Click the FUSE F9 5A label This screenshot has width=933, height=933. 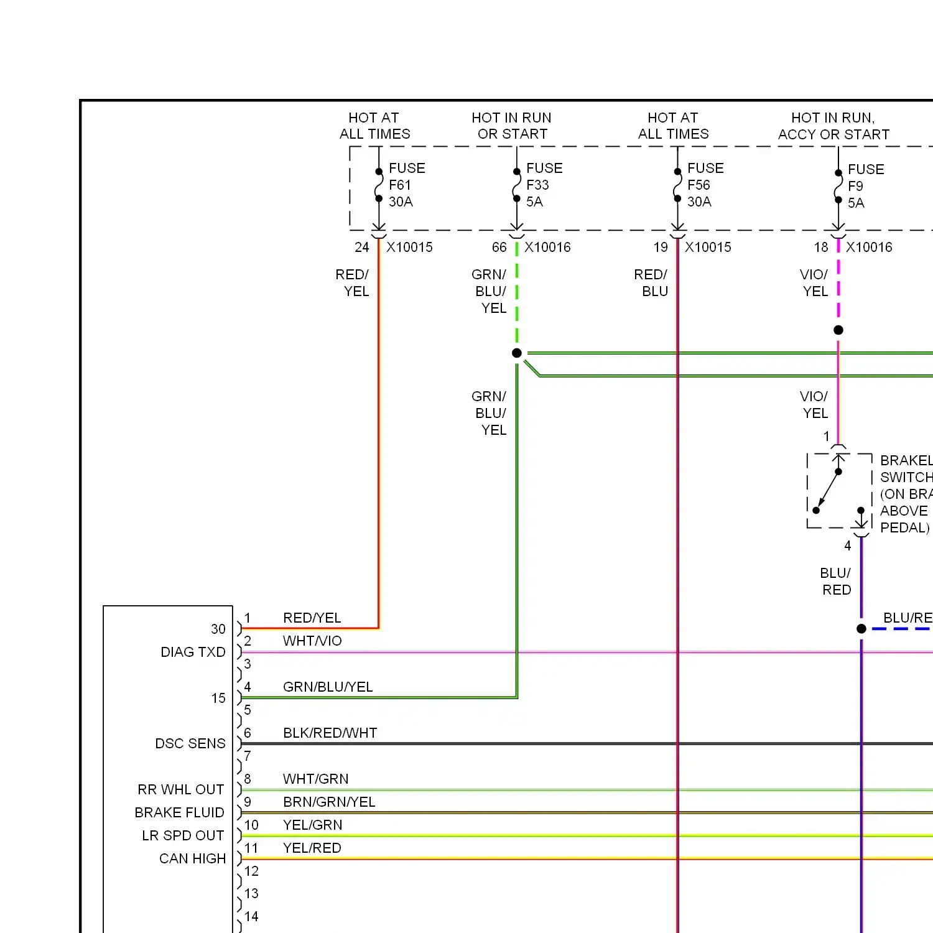click(866, 186)
